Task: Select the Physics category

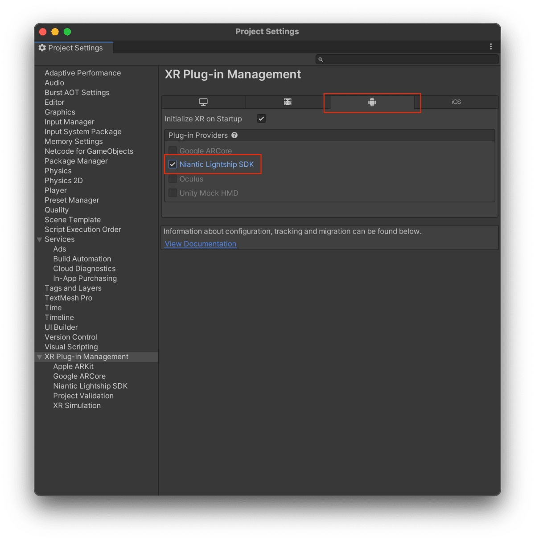Action: pyautogui.click(x=58, y=171)
